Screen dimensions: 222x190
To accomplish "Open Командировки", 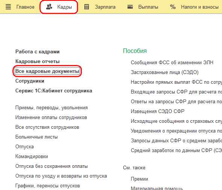I will click(x=31, y=157).
